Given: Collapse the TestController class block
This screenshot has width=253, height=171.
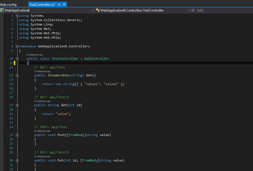Looking at the screenshot, I should (17, 59).
